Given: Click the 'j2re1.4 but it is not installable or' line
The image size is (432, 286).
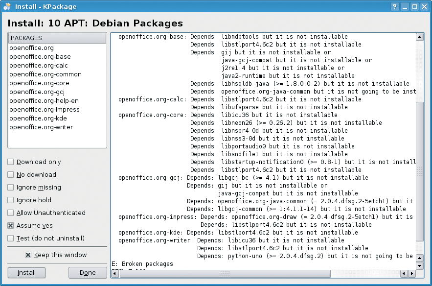Looking at the screenshot, I should coord(283,68).
